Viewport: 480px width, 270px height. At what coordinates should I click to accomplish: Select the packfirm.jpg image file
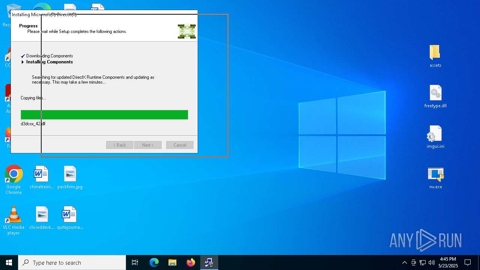(70, 178)
